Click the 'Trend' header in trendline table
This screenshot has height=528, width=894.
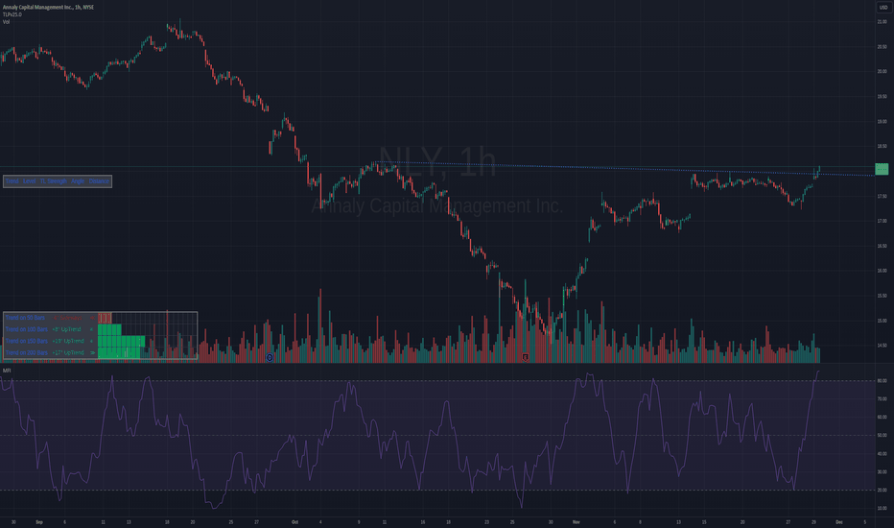(12, 180)
